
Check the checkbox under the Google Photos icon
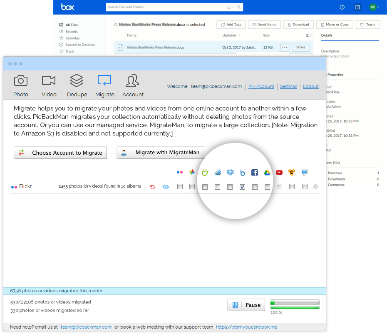click(192, 187)
